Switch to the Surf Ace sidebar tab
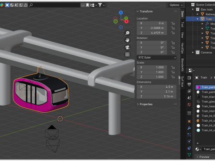This screenshot has height=161, width=215. coord(182,81)
